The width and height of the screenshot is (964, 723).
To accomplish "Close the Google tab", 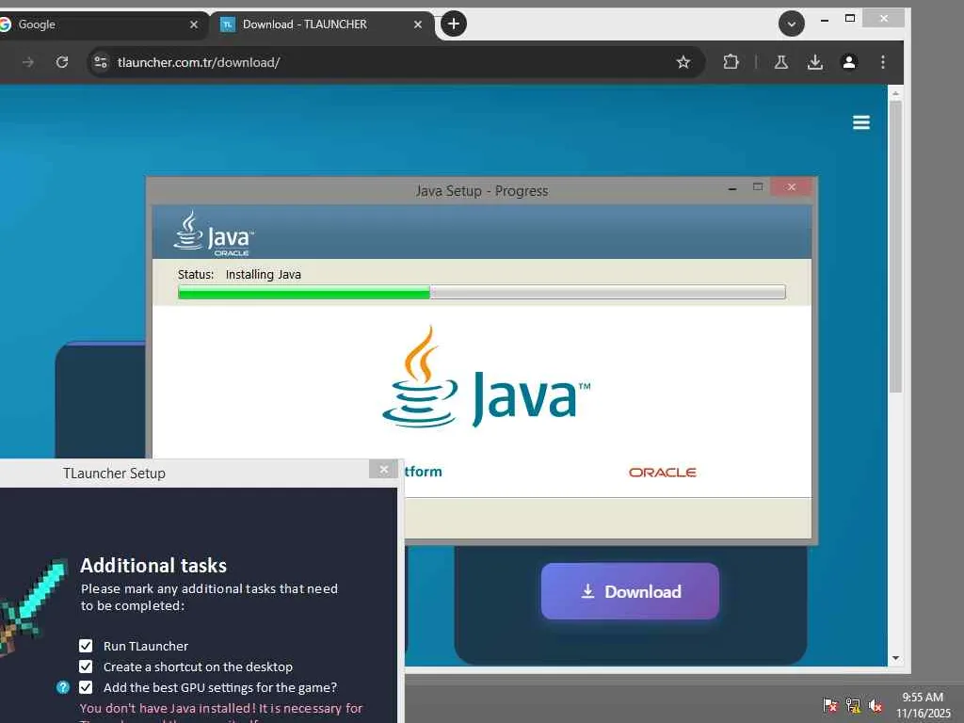I will (194, 24).
